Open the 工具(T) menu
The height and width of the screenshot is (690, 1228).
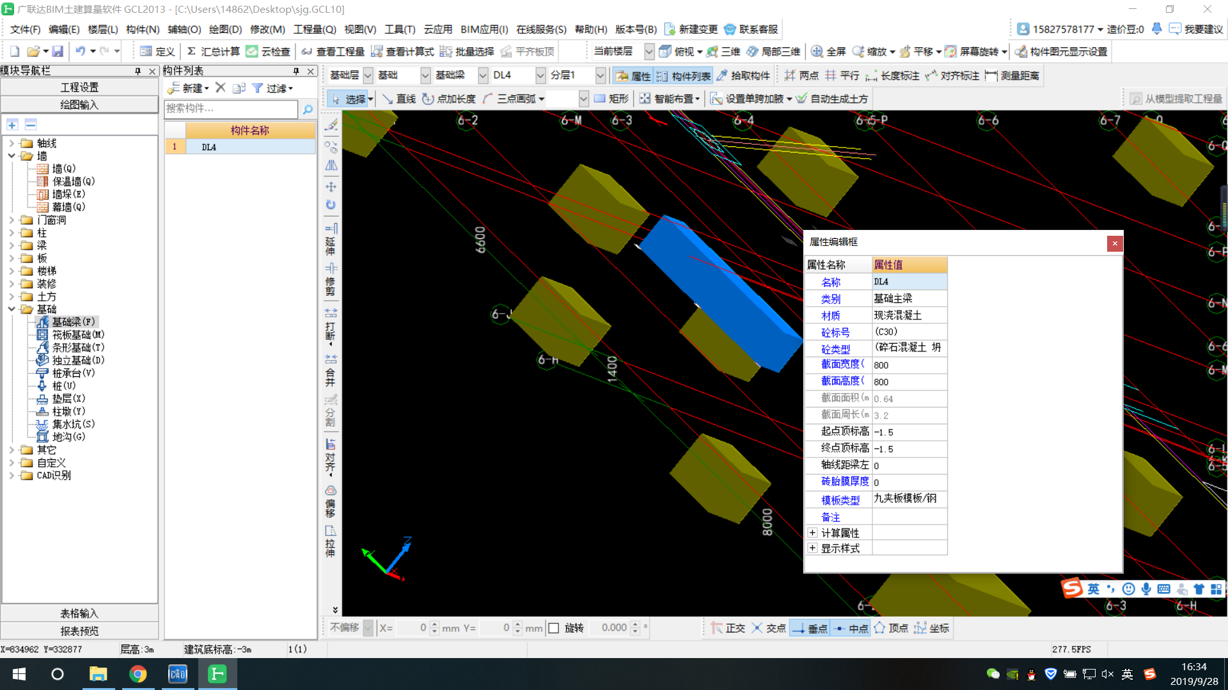[x=400, y=29]
